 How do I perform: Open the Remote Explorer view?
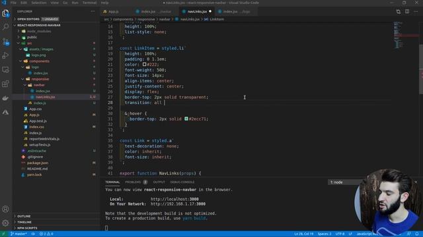coord(5,70)
